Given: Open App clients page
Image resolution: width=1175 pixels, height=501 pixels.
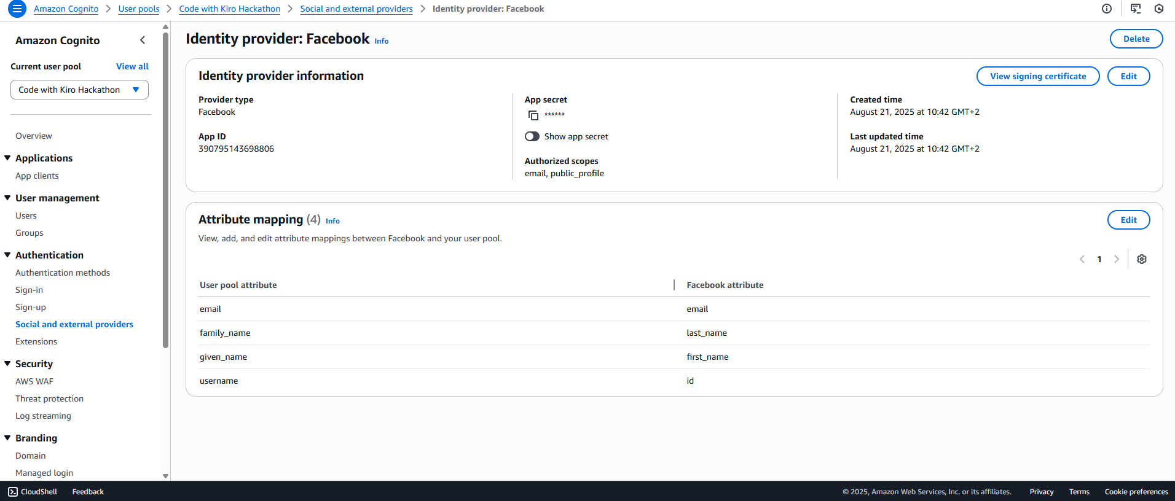Looking at the screenshot, I should (x=37, y=176).
